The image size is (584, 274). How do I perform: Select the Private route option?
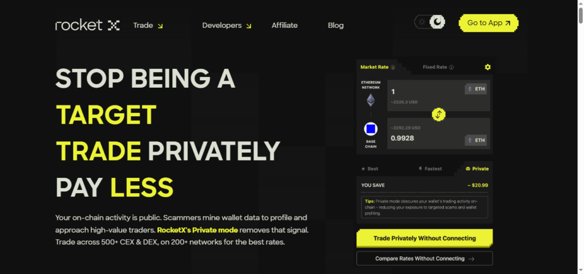click(477, 169)
